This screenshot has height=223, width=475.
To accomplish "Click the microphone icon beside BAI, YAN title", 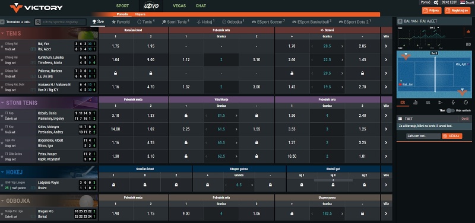I will coord(400,21).
